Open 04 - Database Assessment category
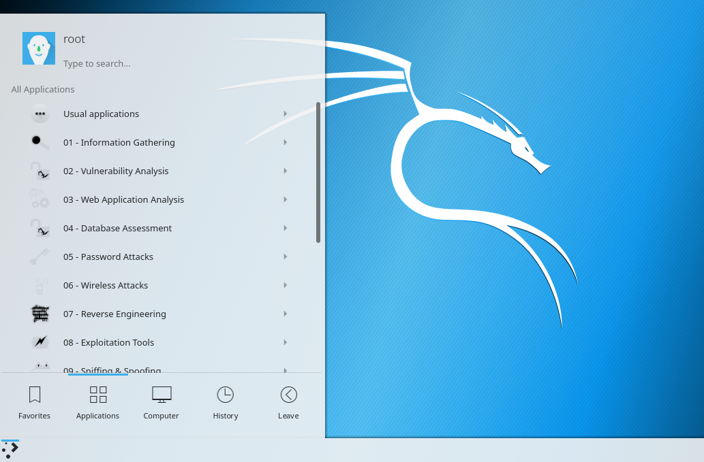704x462 pixels. click(x=157, y=228)
